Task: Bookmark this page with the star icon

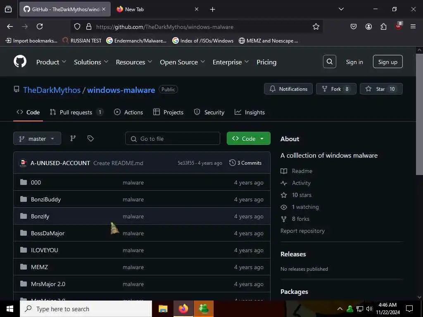Action: [316, 26]
